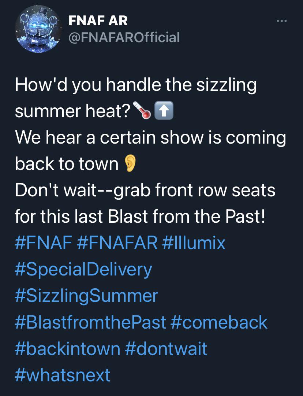Open the #FNAFAR hashtag
This screenshot has height=396, width=303.
click(x=117, y=243)
